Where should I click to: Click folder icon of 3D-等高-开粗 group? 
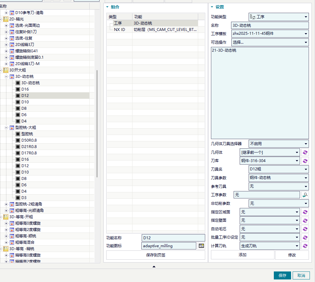point(6,217)
